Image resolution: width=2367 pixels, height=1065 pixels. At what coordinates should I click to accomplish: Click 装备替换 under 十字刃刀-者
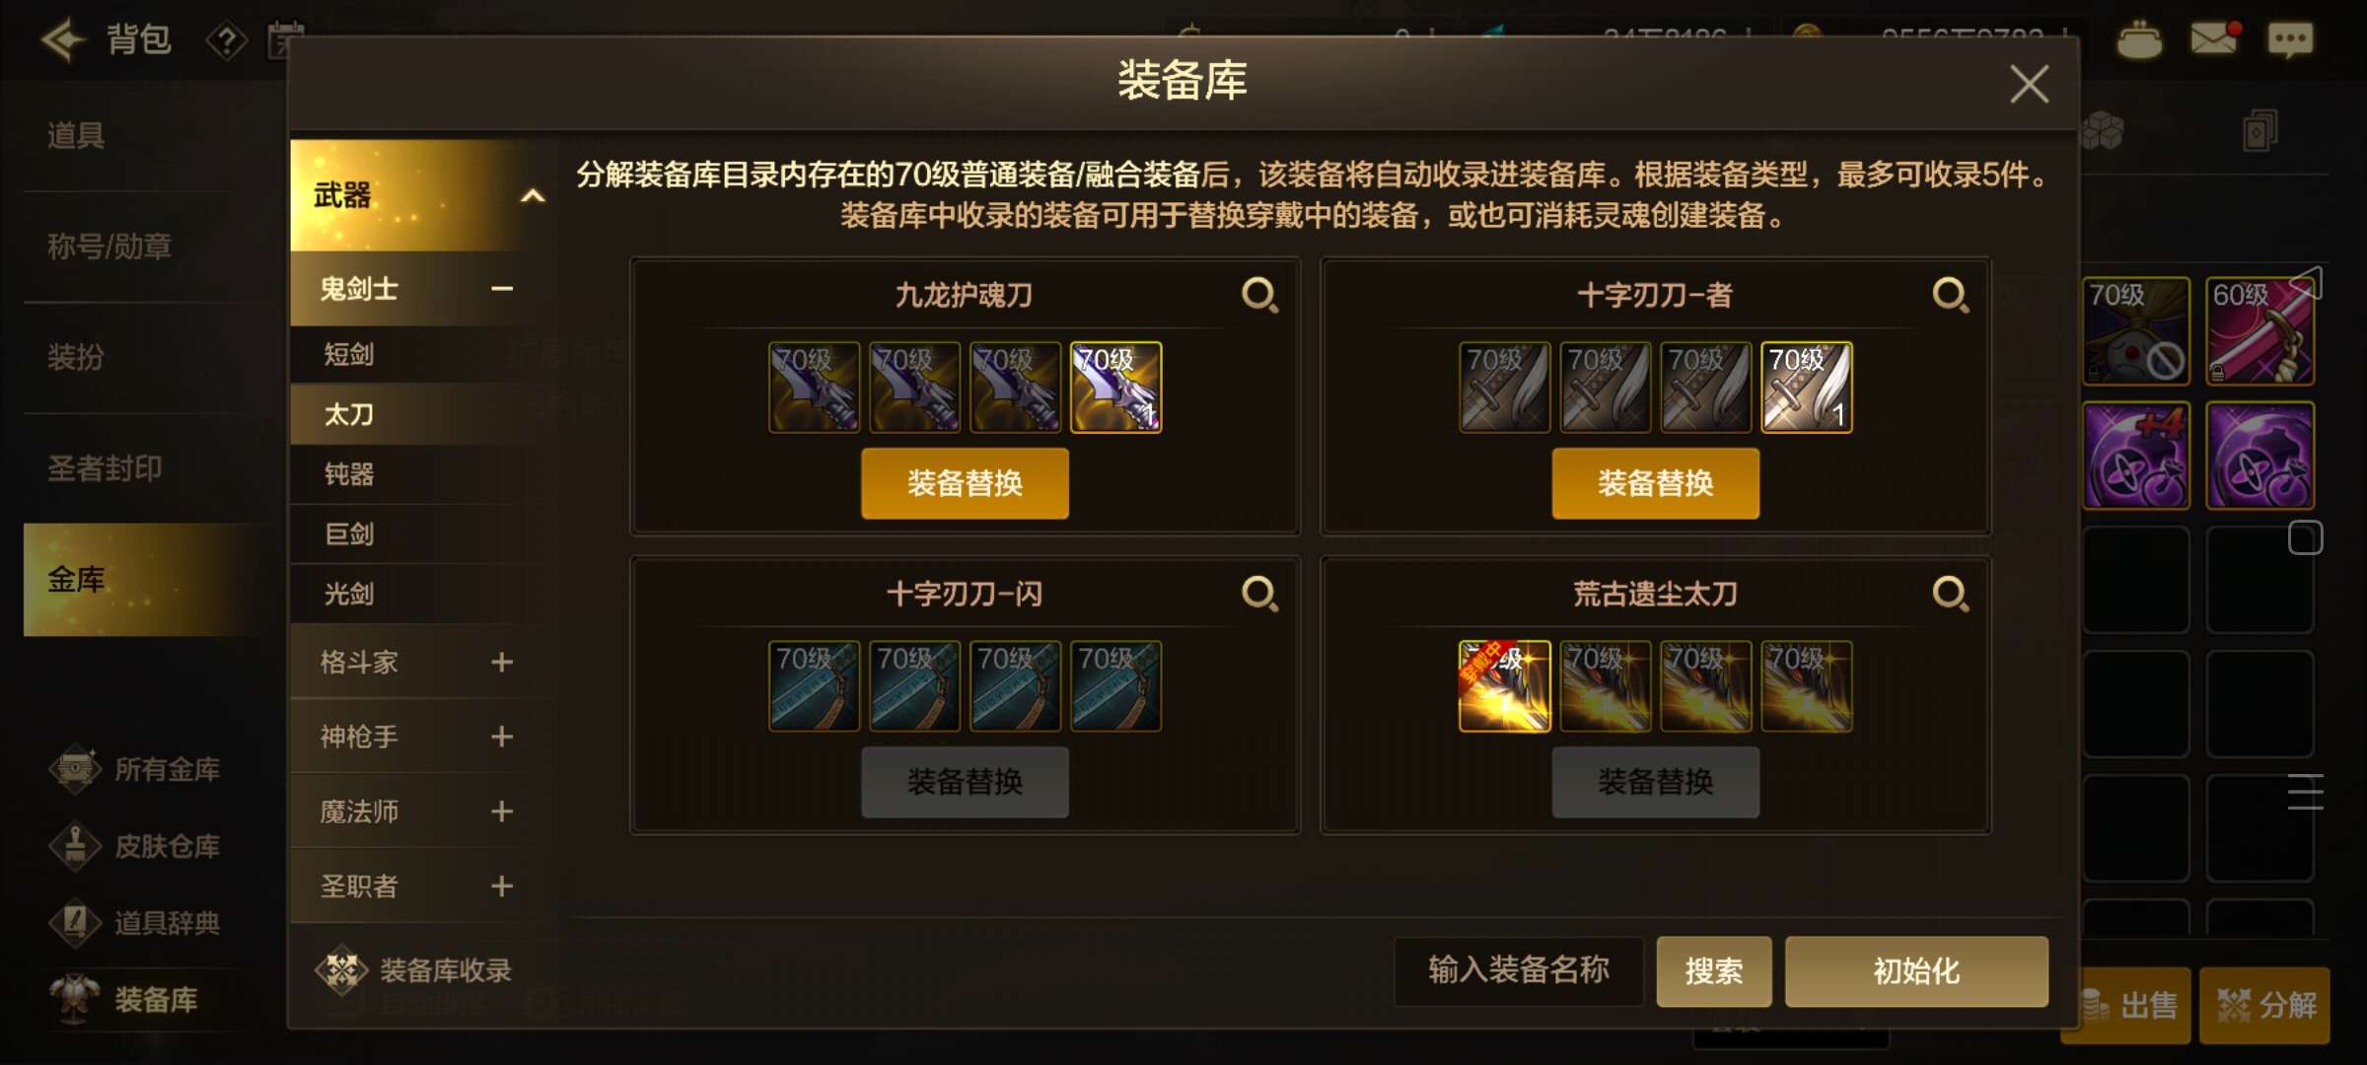pos(1655,483)
